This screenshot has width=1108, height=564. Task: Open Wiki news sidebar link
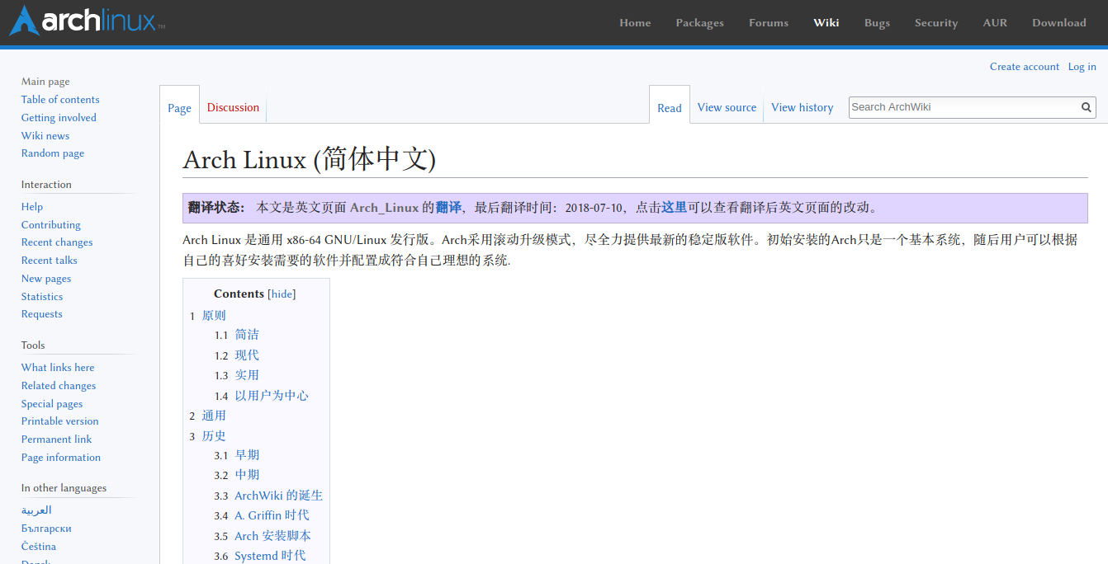tap(45, 136)
